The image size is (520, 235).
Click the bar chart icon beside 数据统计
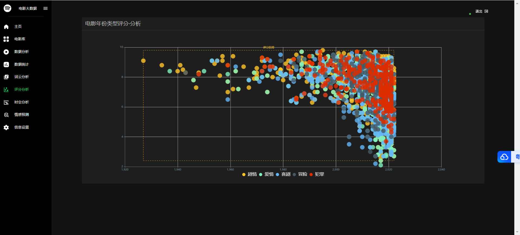6,65
